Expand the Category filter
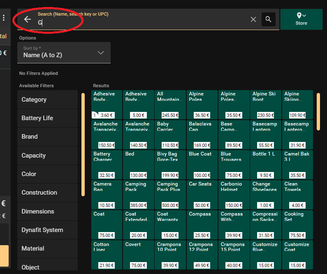This screenshot has width=327, height=274. point(47,100)
